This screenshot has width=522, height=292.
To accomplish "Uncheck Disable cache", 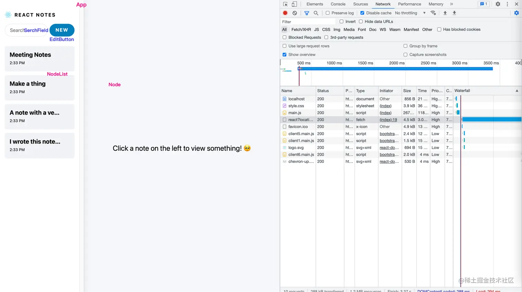I will click(362, 13).
